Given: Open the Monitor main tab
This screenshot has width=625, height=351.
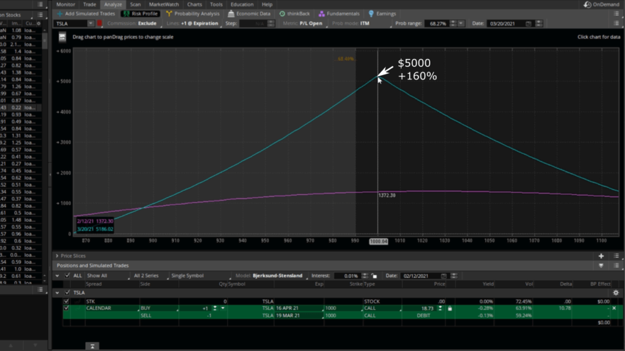Looking at the screenshot, I should click(x=65, y=4).
